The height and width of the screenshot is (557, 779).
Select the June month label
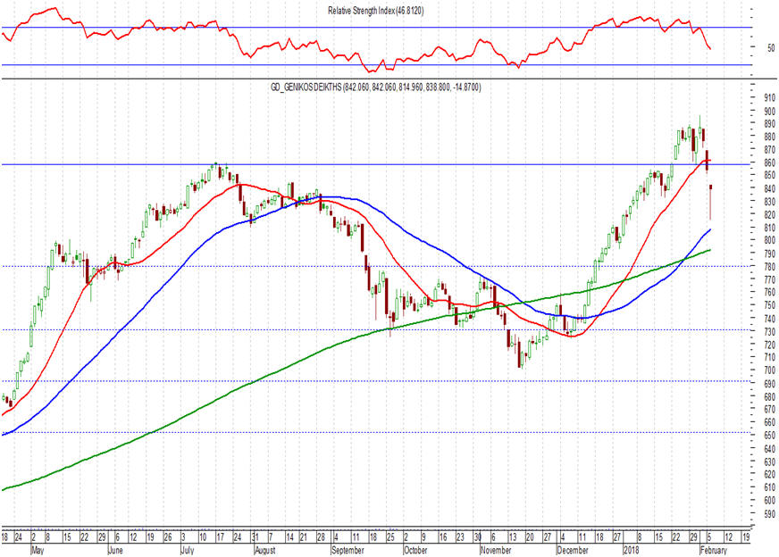[114, 551]
